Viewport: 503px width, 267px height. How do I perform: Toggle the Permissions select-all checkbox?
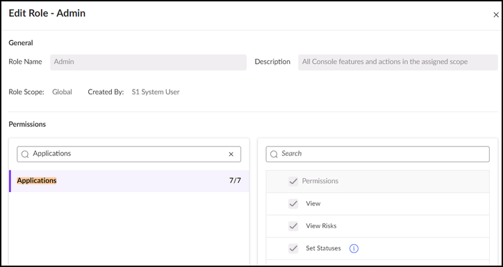(293, 181)
